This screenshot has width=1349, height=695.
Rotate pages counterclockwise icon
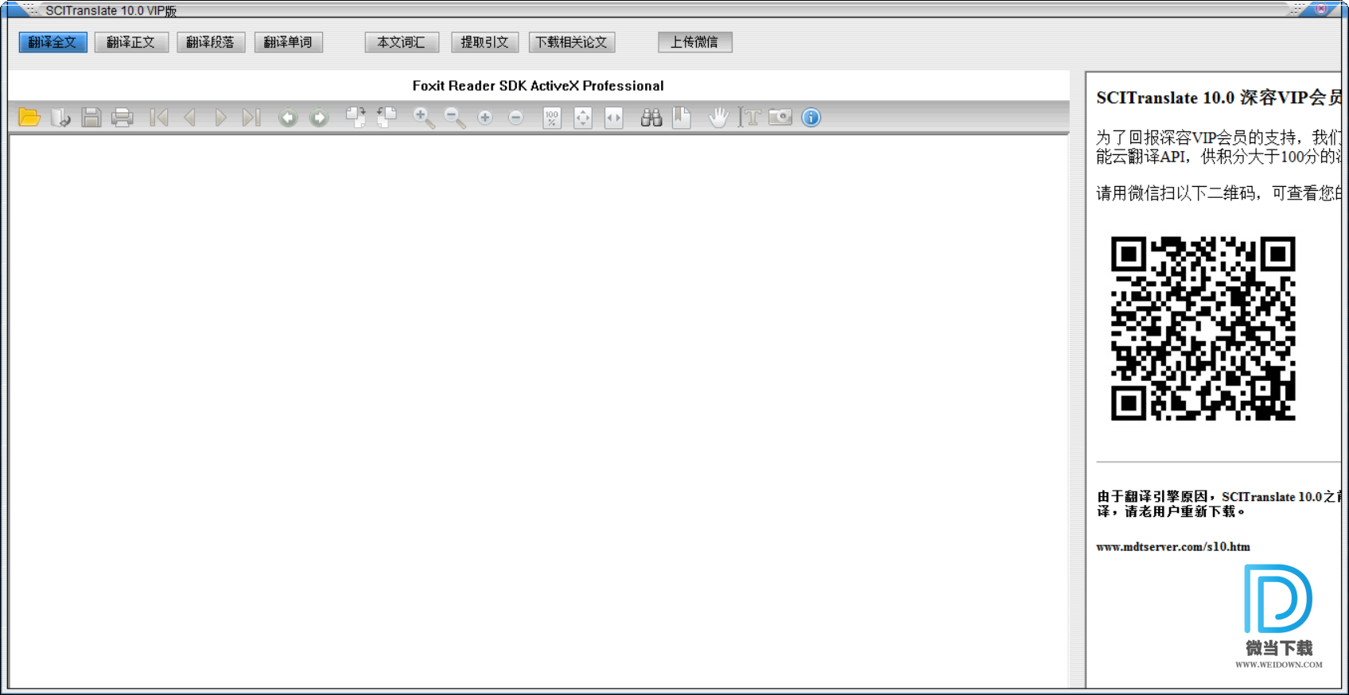(387, 118)
